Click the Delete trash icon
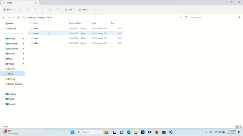This screenshot has height=136, width=243. tap(58, 10)
